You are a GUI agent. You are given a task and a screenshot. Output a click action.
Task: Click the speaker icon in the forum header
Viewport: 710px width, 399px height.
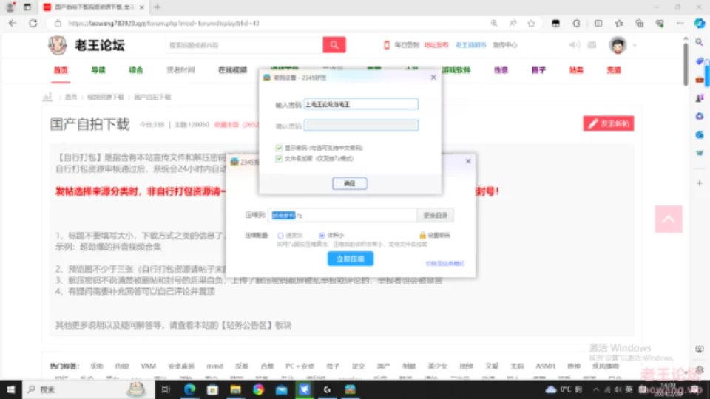[574, 45]
